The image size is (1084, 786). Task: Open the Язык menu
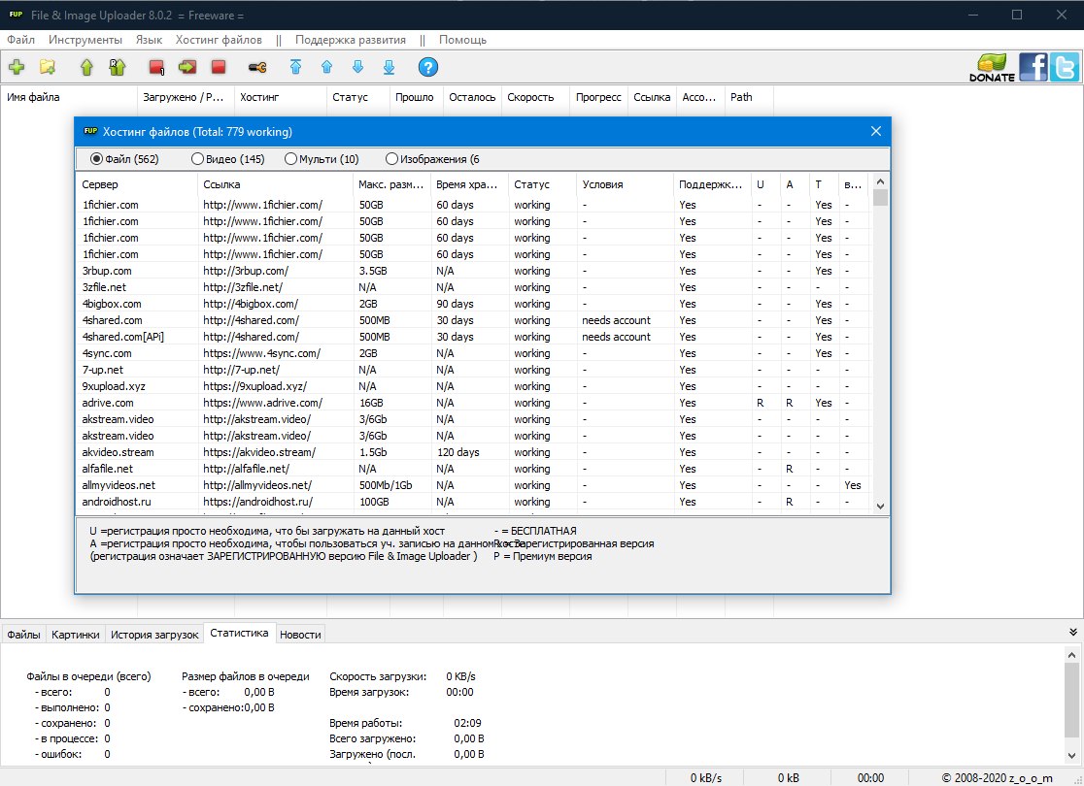pyautogui.click(x=149, y=40)
